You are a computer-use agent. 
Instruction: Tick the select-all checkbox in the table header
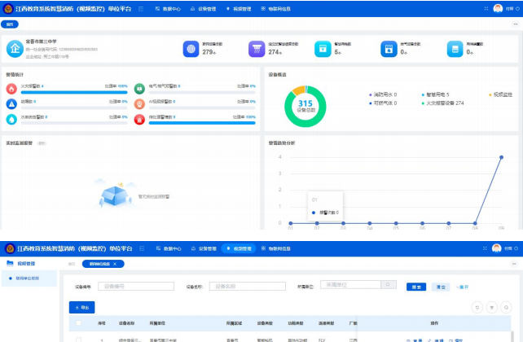tap(79, 322)
